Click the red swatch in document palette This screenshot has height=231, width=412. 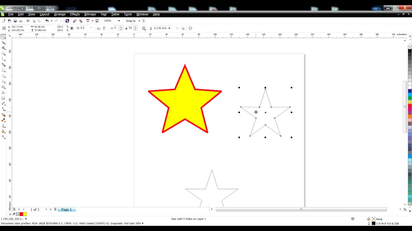pyautogui.click(x=21, y=214)
